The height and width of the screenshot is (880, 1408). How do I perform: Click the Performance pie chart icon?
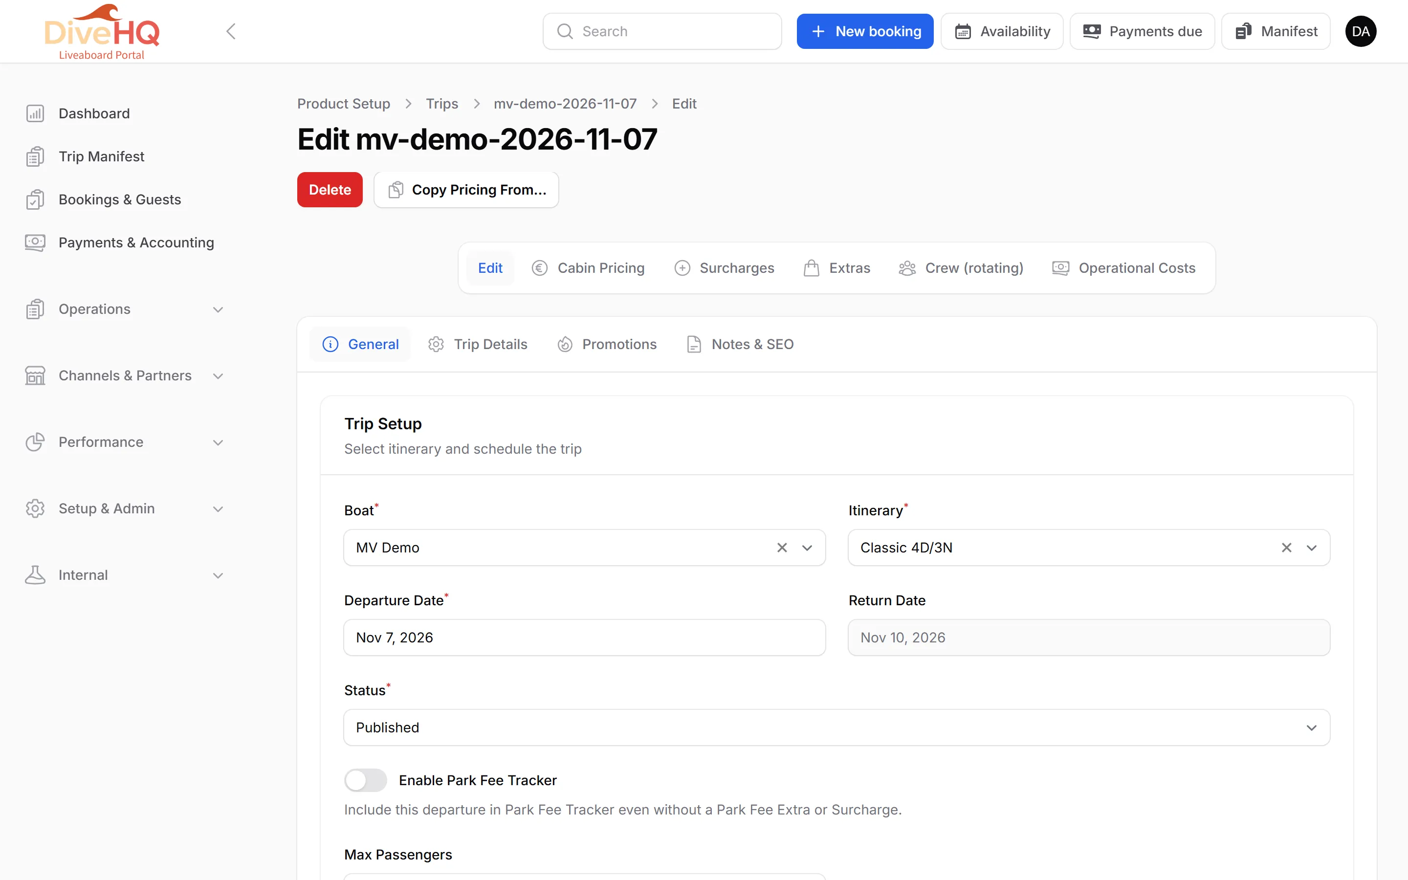point(35,442)
